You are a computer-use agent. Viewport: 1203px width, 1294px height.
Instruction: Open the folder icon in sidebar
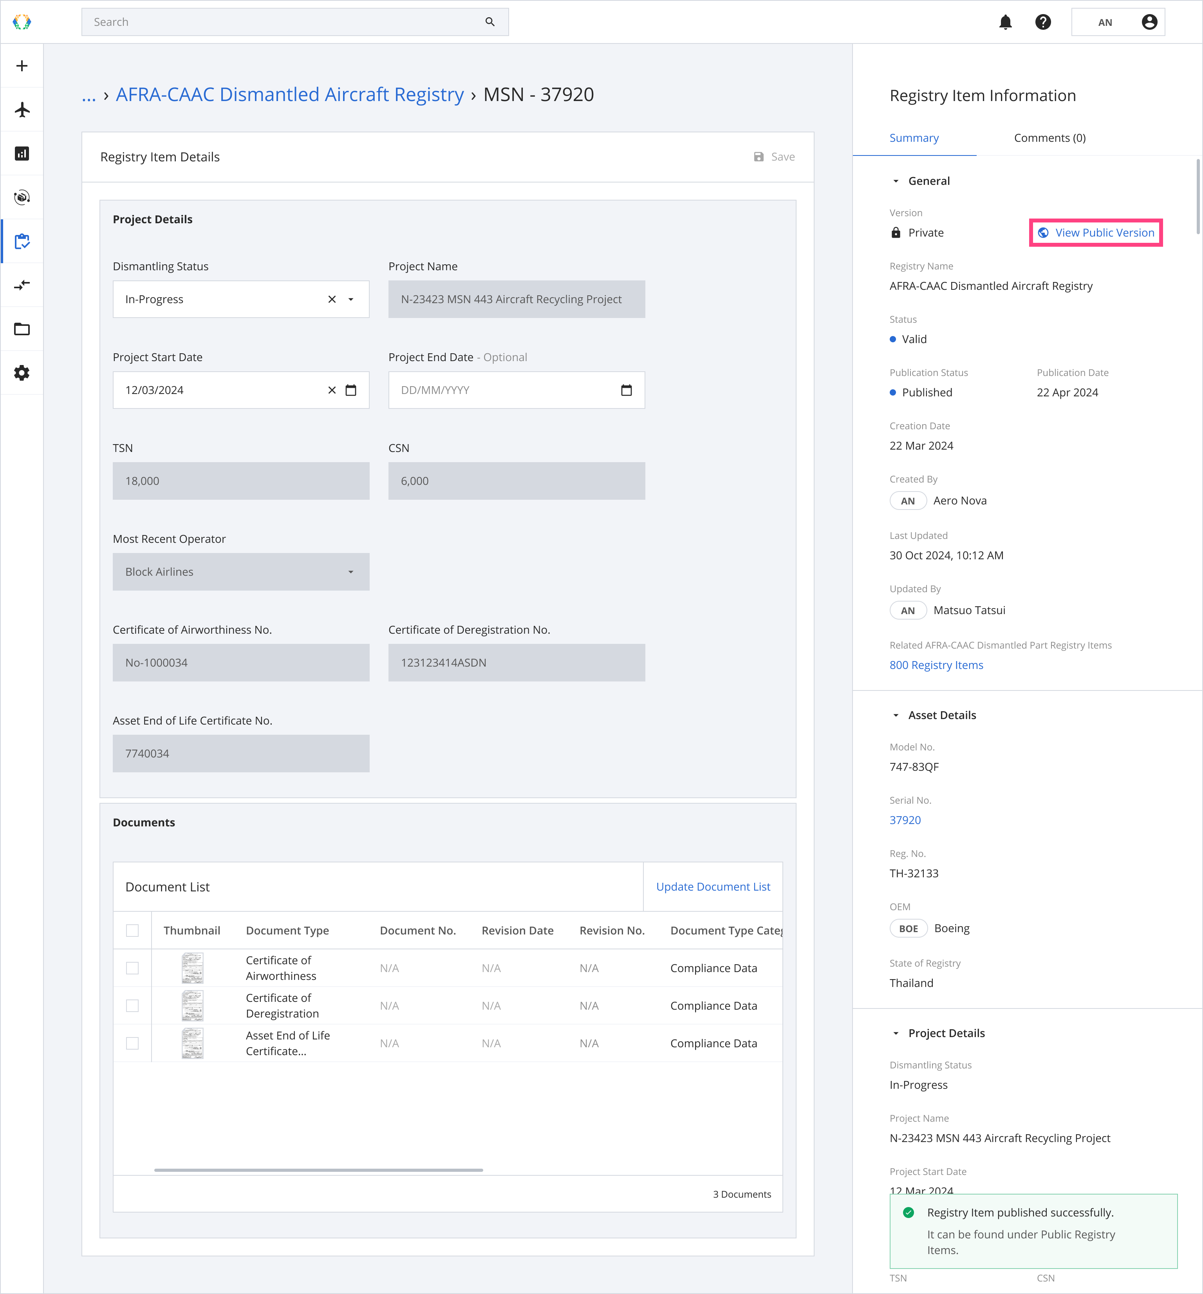(22, 329)
